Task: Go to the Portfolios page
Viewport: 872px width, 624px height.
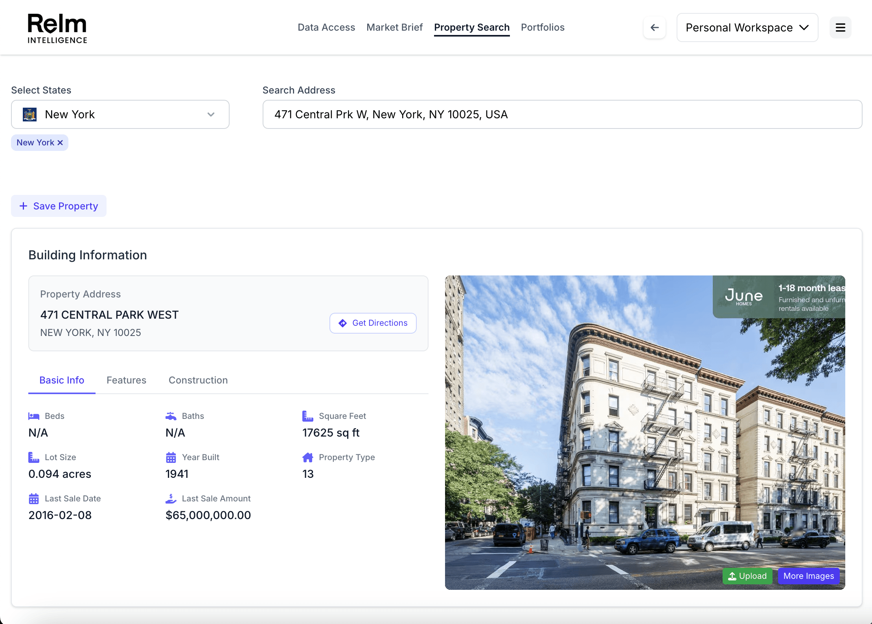Action: coord(543,28)
